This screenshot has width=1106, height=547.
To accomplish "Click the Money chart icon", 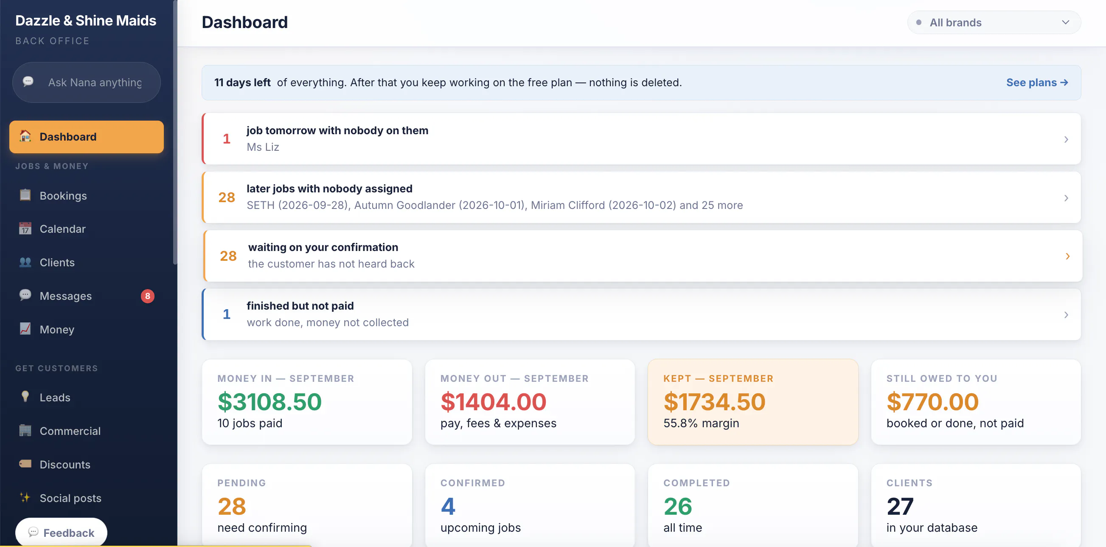I will coord(25,329).
